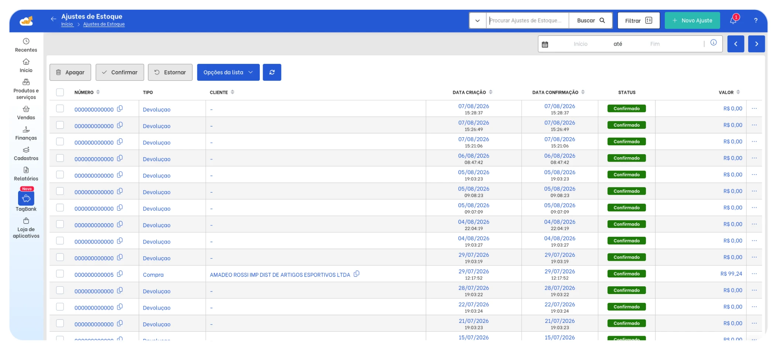Open Loja de aplicativos sidebar item
Screen dimensions: 777x349
click(26, 228)
